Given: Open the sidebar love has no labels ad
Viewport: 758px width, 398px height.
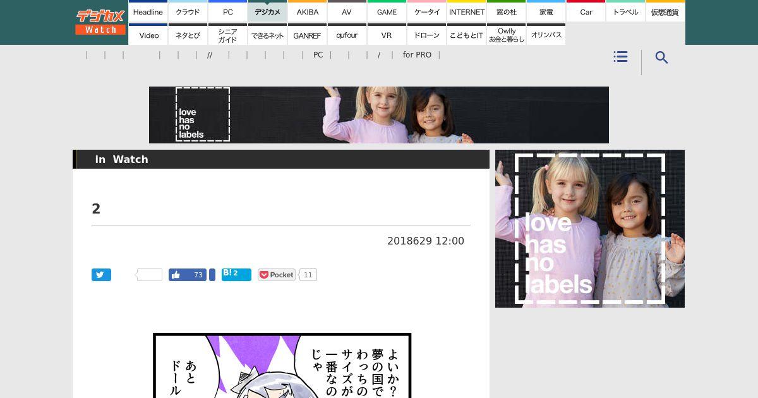Looking at the screenshot, I should pyautogui.click(x=590, y=229).
